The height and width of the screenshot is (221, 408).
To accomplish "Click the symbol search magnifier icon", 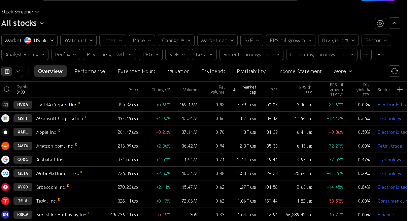I will [x=7, y=90].
